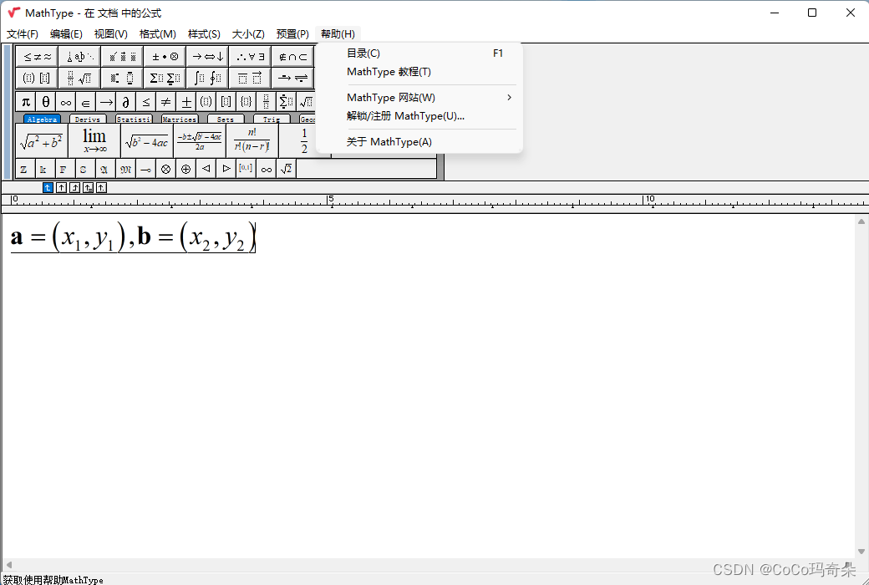Open the fraction and radical templates palette

79,79
